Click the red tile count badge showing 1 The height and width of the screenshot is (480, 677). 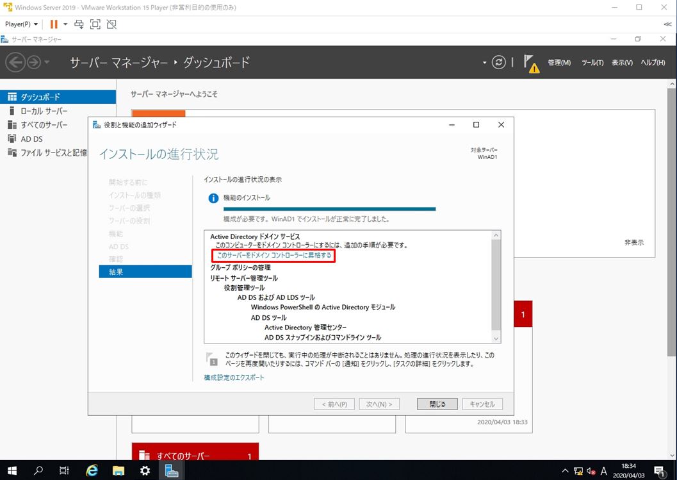(523, 314)
